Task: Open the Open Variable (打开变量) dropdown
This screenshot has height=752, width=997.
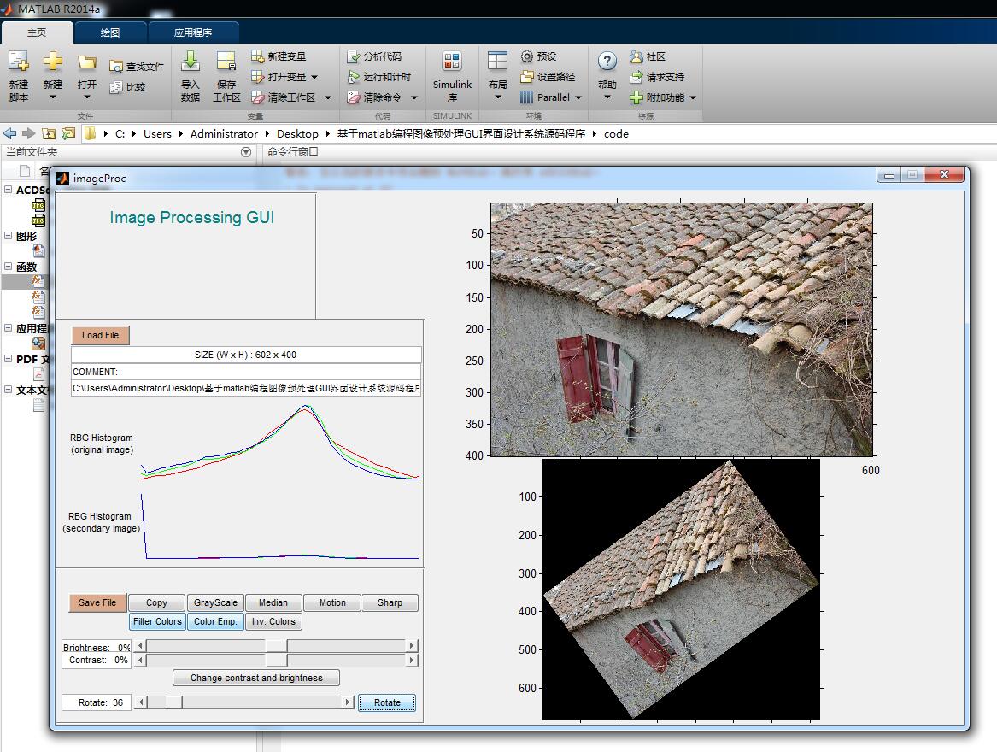Action: point(314,77)
